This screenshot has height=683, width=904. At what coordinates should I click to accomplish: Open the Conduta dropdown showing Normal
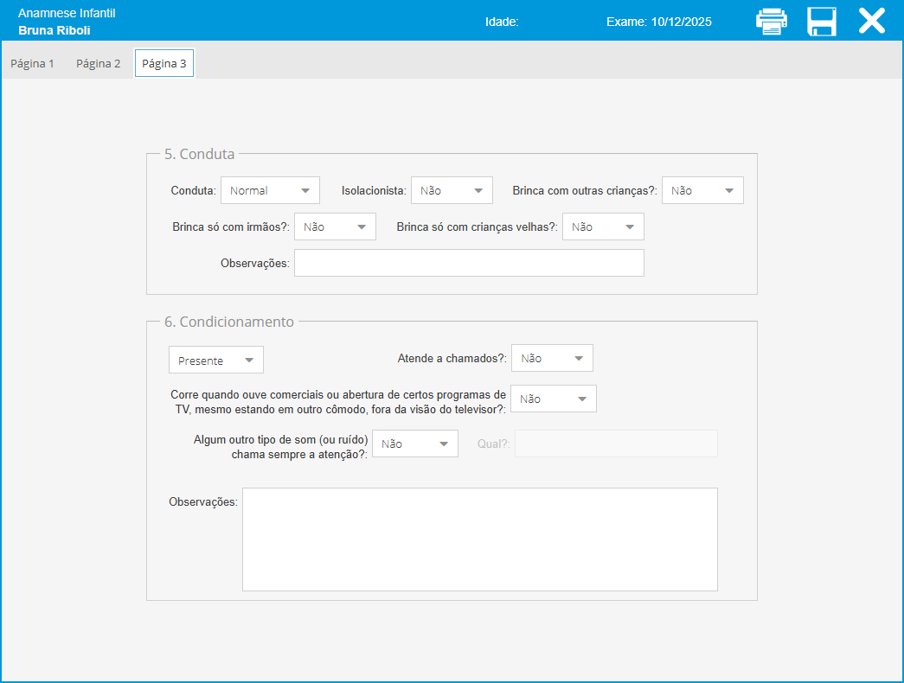pyautogui.click(x=270, y=190)
